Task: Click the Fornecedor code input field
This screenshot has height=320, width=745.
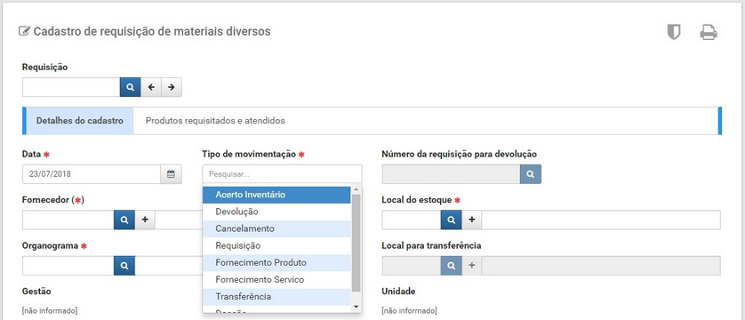Action: 68,220
